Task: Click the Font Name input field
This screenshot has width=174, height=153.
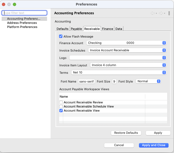Action: [x=86, y=81]
